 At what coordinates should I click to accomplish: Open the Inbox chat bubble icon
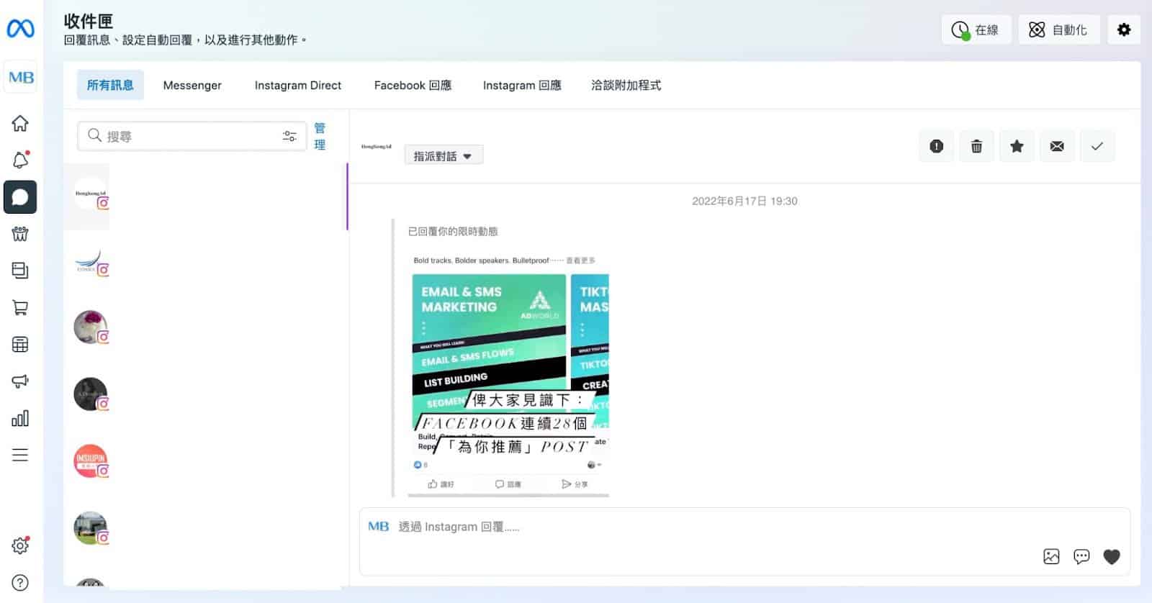coord(20,197)
